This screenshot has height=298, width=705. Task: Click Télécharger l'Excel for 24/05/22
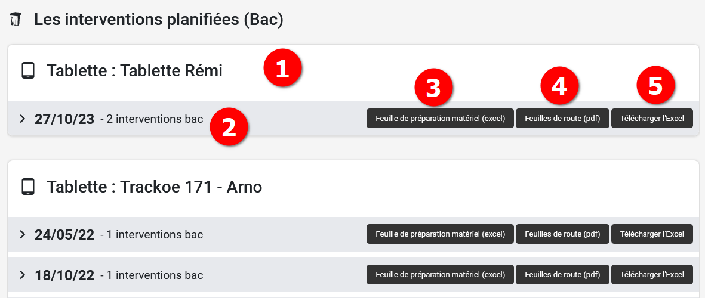click(x=652, y=234)
